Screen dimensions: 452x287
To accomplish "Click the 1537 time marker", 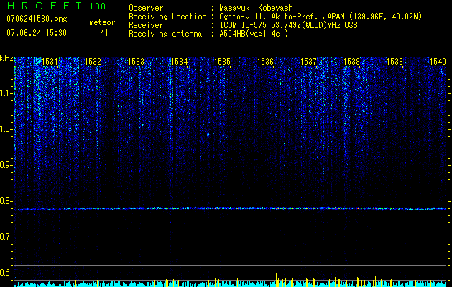I will (x=308, y=61).
